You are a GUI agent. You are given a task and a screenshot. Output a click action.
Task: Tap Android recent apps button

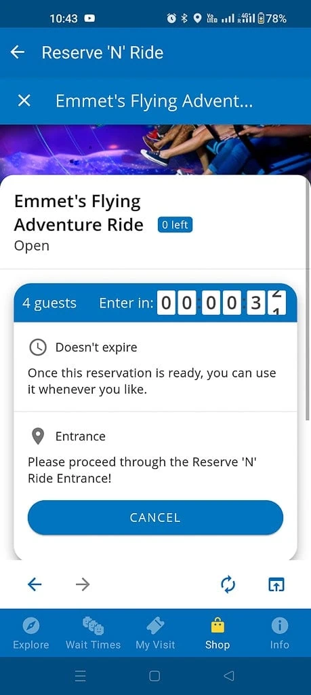point(80,675)
